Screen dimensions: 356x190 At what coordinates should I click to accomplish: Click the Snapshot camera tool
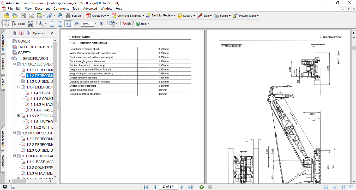31,24
